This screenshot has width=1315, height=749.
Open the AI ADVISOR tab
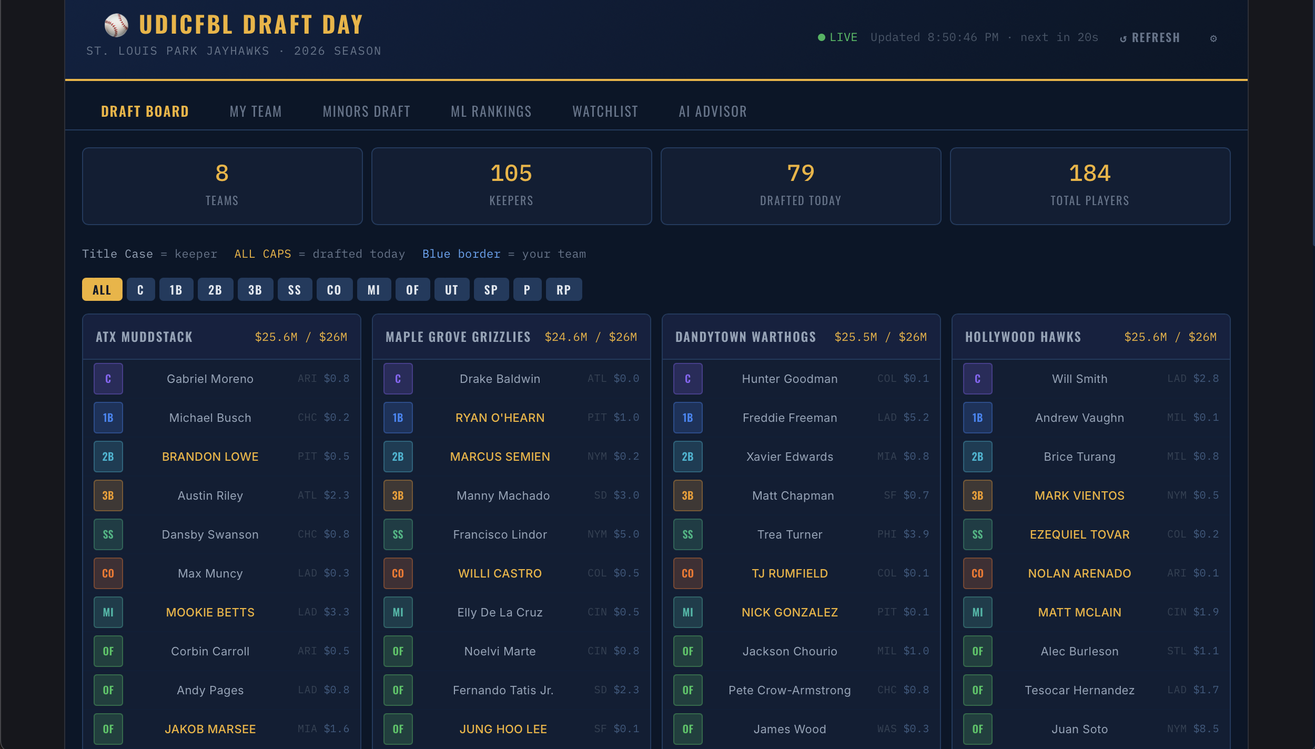pyautogui.click(x=713, y=112)
